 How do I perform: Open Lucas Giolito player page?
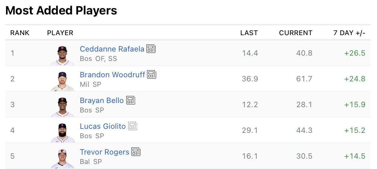pos(103,126)
